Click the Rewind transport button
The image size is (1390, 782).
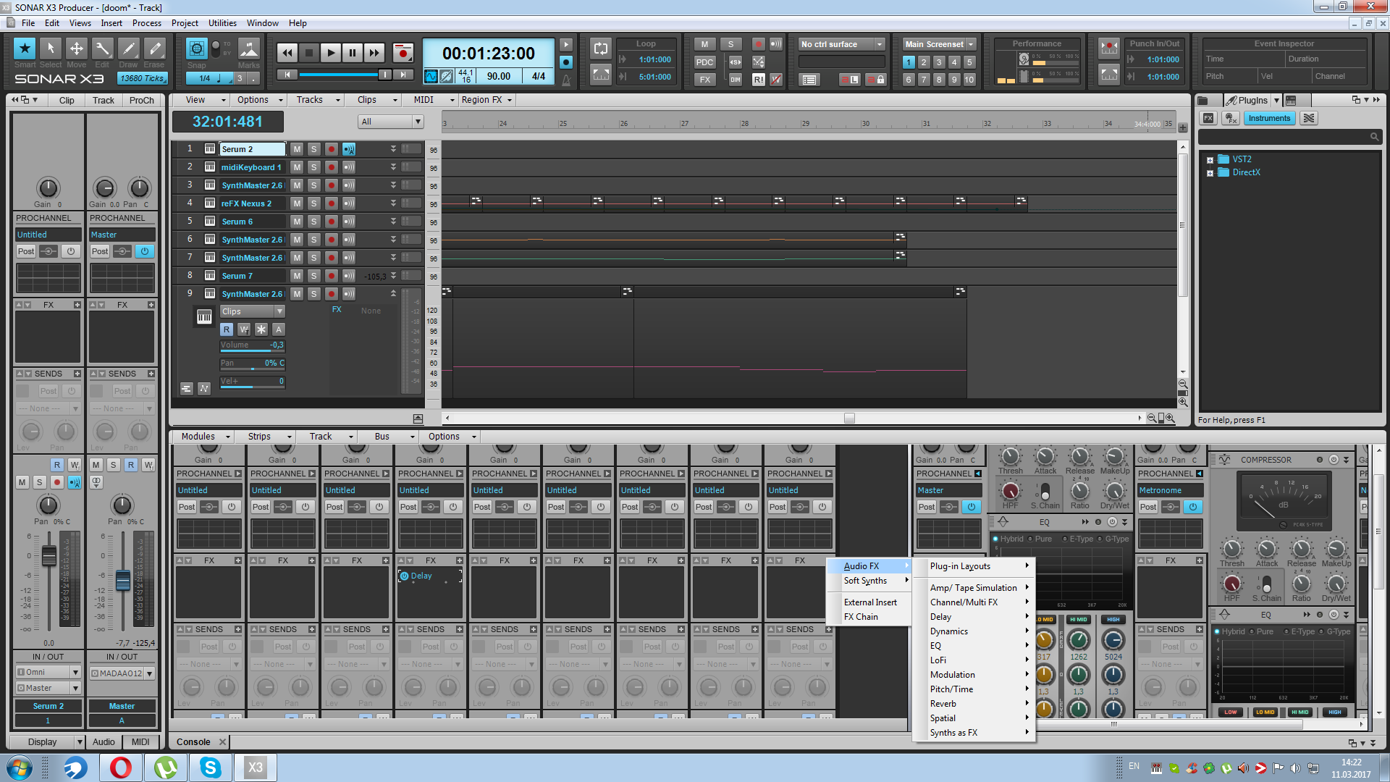tap(287, 53)
